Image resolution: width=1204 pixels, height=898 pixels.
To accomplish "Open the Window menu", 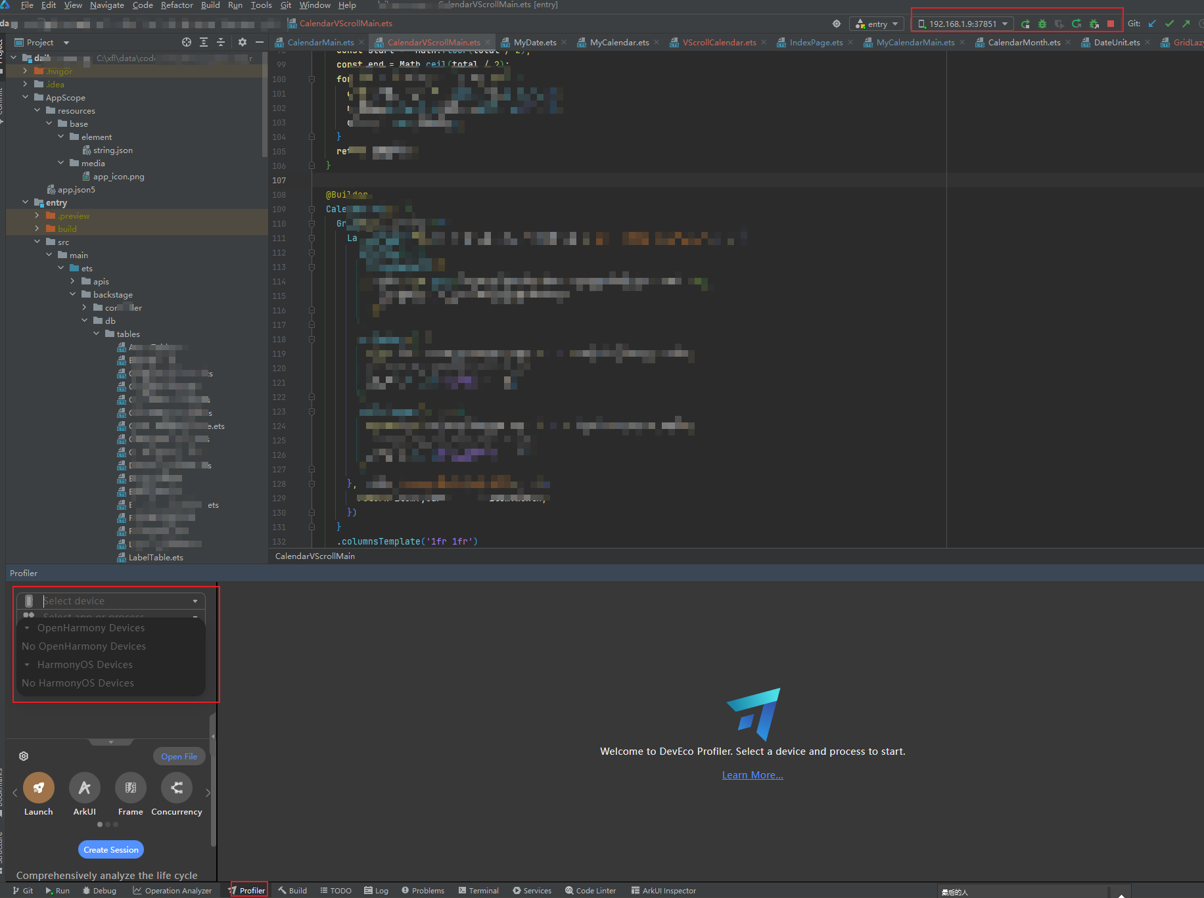I will point(315,5).
